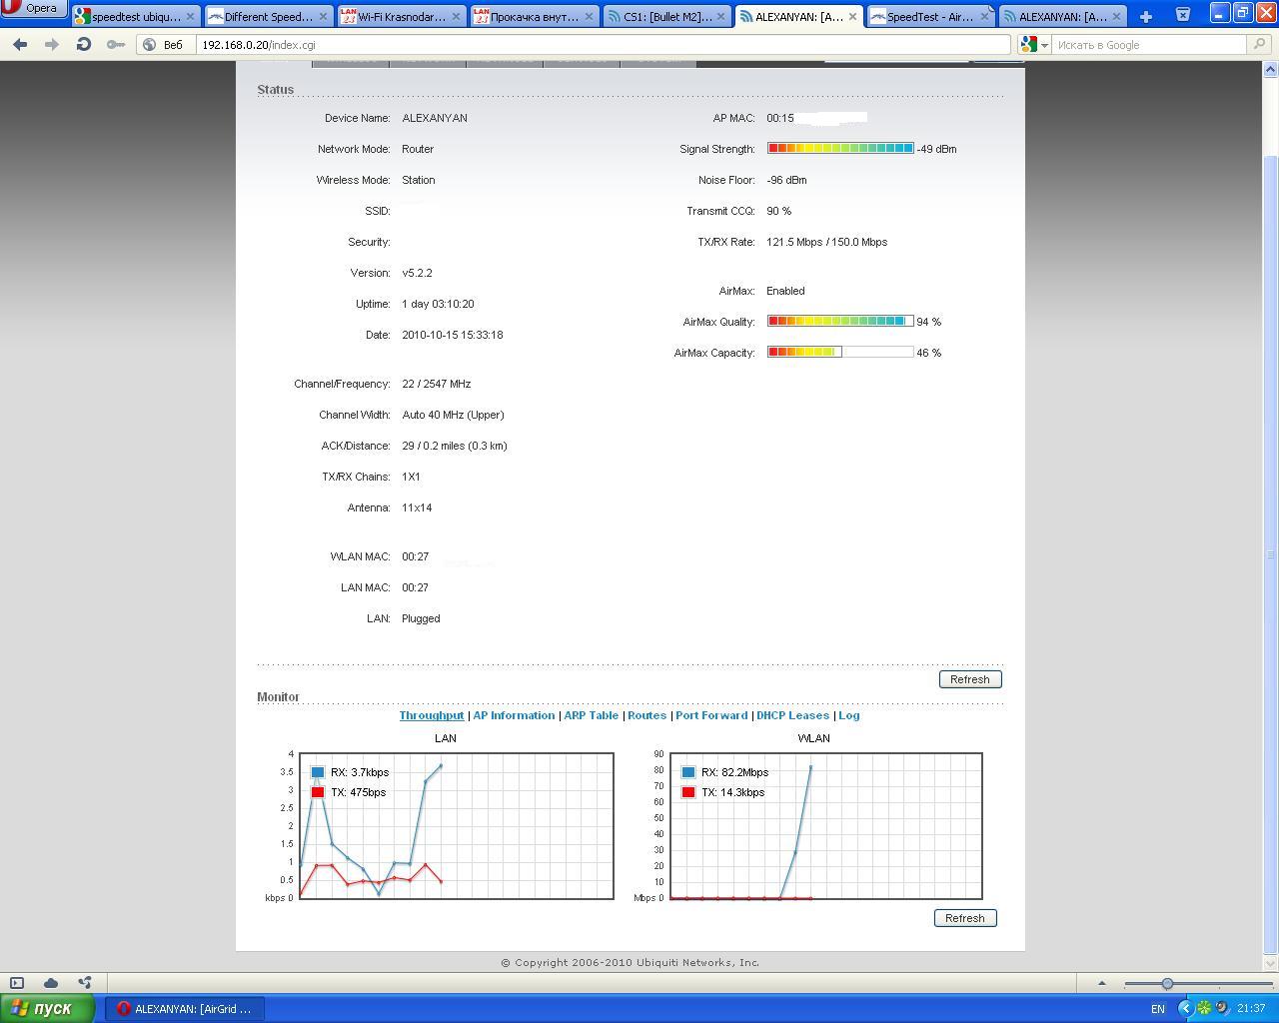The height and width of the screenshot is (1023, 1279).
Task: Close the Прокачка внут tab
Action: 589,17
